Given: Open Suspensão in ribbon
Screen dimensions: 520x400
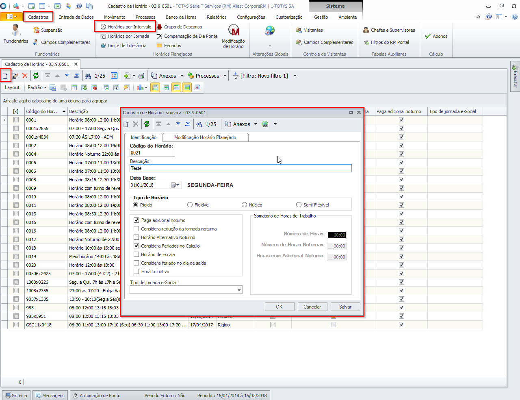Looking at the screenshot, I should point(48,30).
